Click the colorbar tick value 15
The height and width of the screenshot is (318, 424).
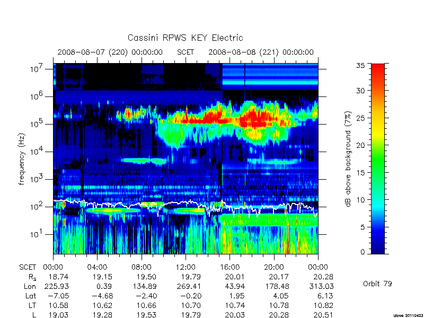[360, 173]
